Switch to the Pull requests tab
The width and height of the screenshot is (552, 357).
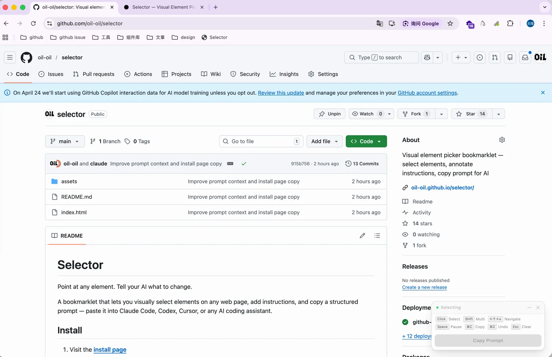click(94, 74)
